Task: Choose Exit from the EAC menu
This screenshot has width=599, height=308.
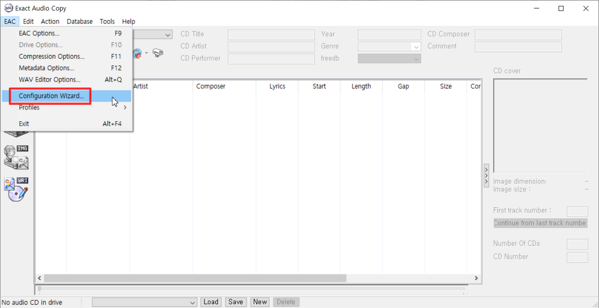Action: coord(66,124)
